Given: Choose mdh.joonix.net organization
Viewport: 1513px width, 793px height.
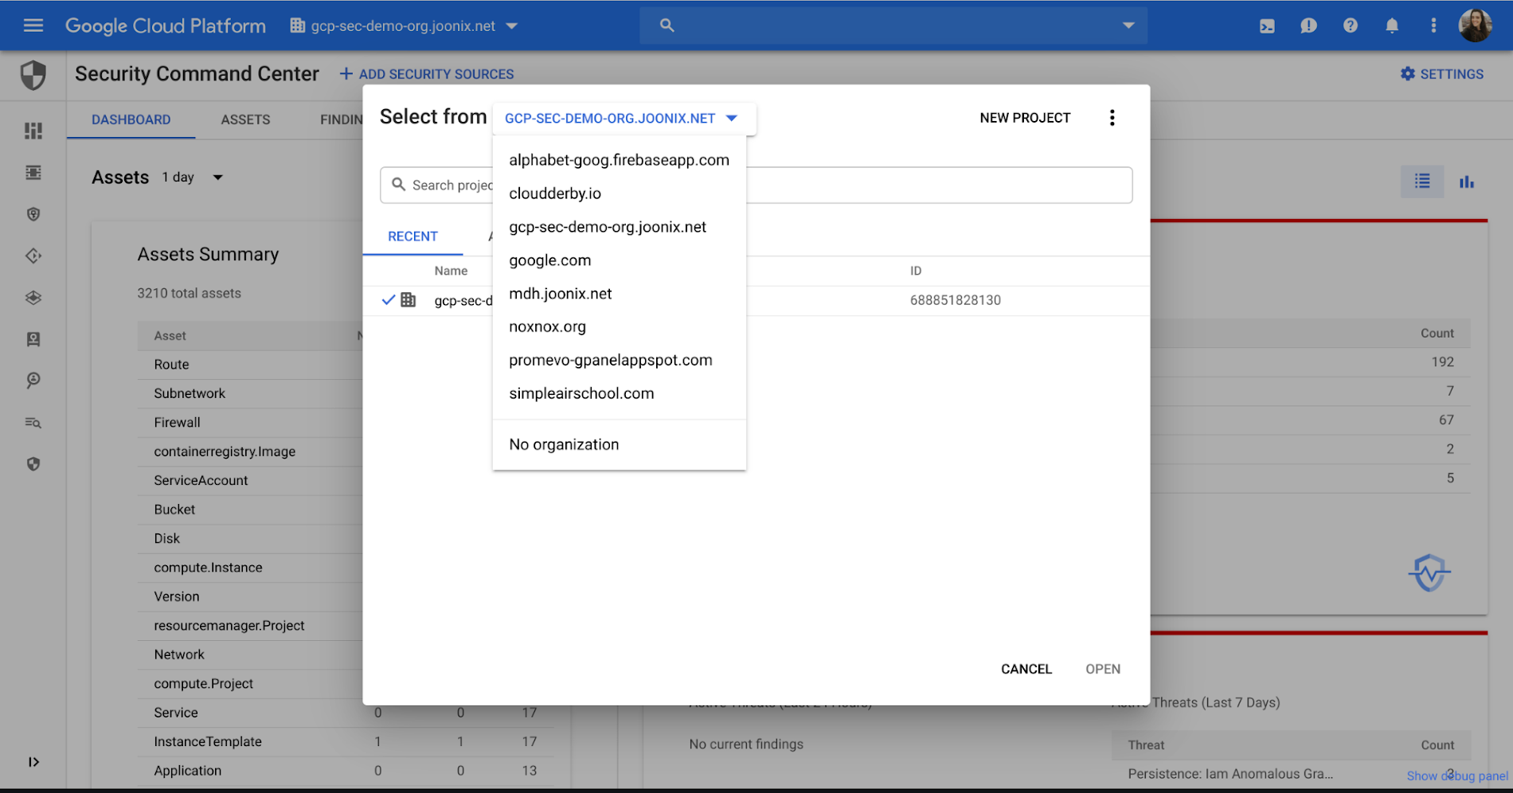Looking at the screenshot, I should click(x=619, y=294).
